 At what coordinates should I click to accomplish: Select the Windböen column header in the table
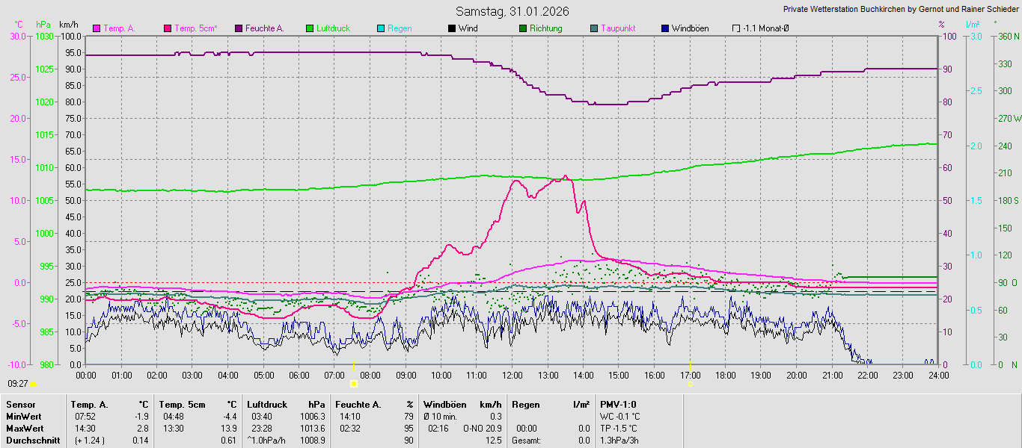[444, 405]
